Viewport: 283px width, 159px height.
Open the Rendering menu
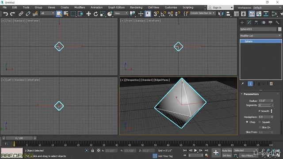click(136, 8)
